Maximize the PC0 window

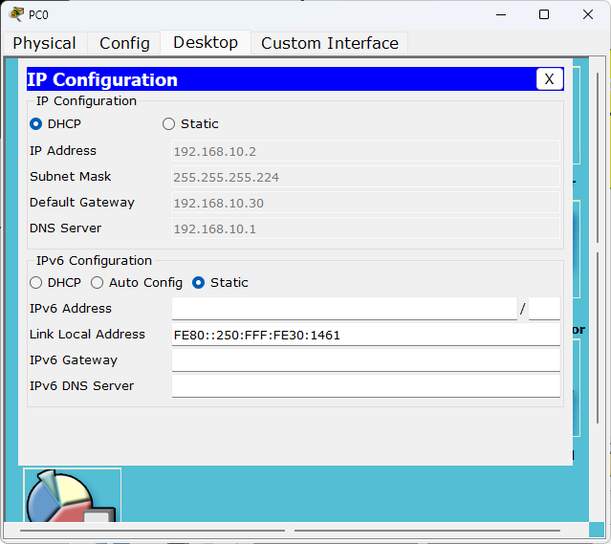pos(544,14)
